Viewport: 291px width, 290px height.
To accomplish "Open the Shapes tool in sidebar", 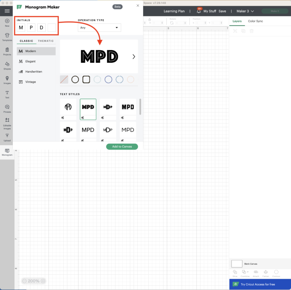I will click(x=7, y=65).
